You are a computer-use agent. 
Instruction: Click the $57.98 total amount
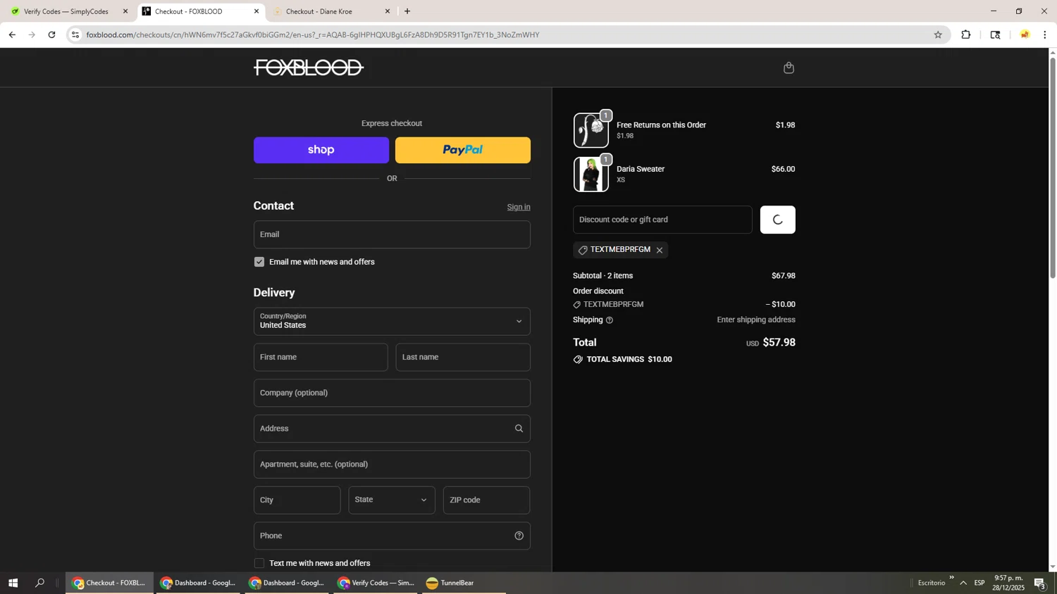click(779, 343)
